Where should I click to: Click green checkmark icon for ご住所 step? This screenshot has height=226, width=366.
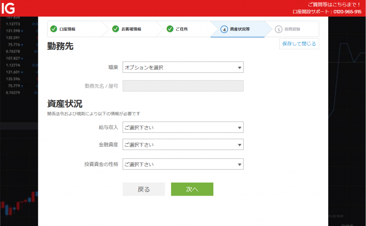[x=170, y=29]
